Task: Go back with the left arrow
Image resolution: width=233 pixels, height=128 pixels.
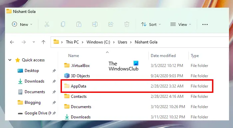Action: pos(12,42)
